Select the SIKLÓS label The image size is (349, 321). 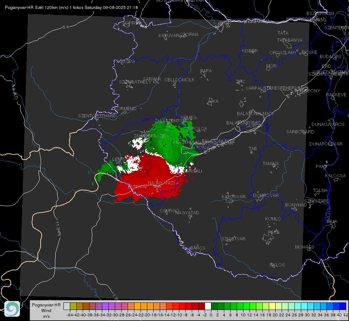point(277,265)
